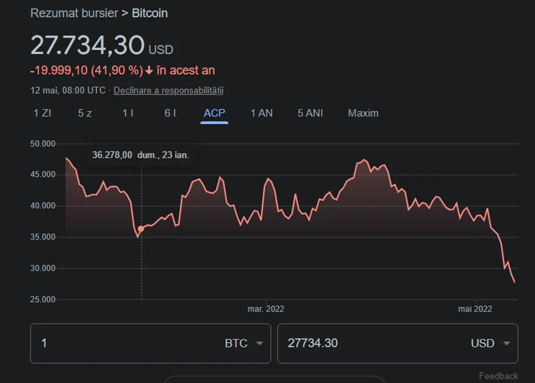Click the 40.000 y-axis label

42,206
